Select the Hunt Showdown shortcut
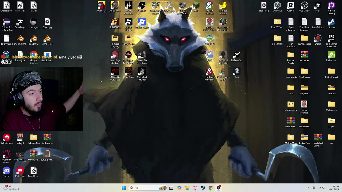 click(128, 8)
